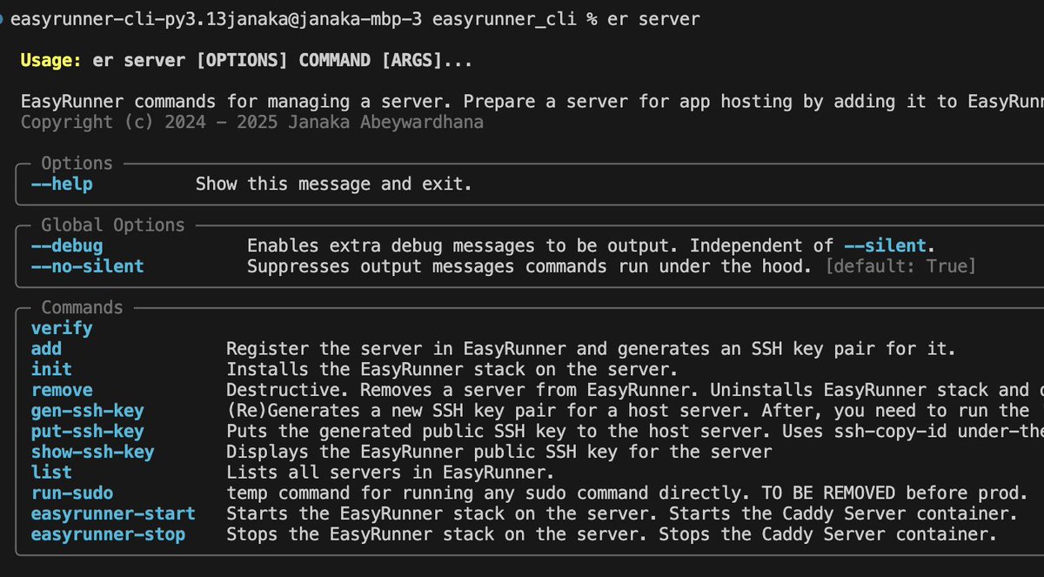Screen dimensions: 1044x577
Task: Click the '--no-silent' option
Action: pyautogui.click(x=87, y=266)
